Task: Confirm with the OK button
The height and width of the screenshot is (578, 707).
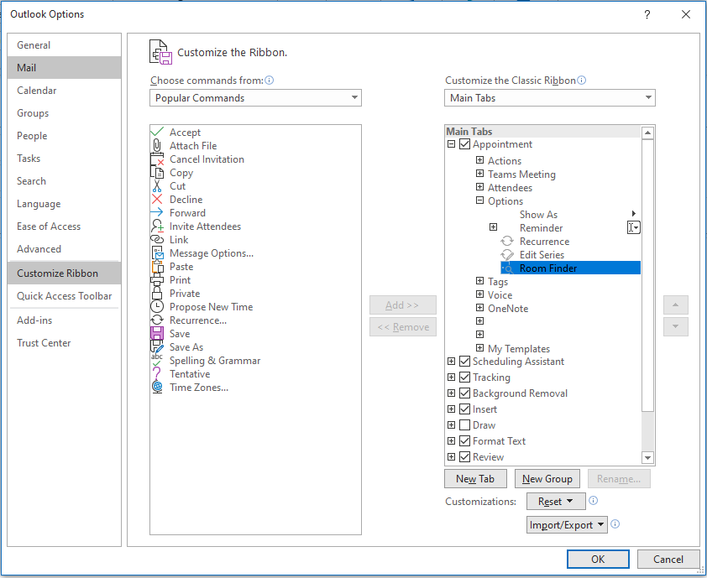Action: [x=598, y=559]
